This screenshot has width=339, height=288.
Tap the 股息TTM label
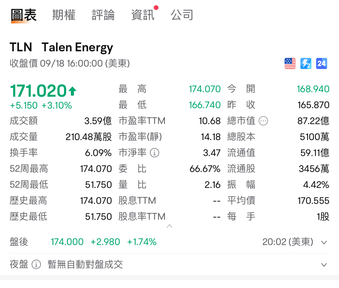point(137,201)
